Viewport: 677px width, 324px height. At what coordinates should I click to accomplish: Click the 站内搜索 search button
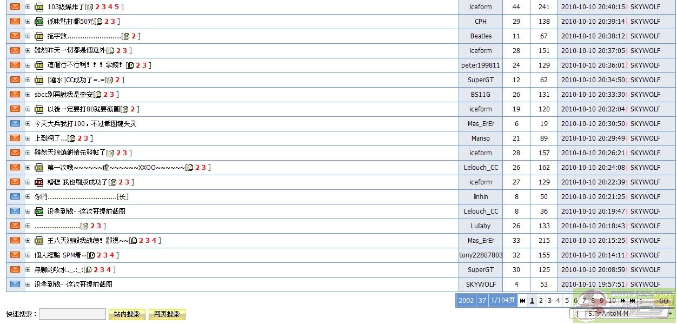point(127,314)
